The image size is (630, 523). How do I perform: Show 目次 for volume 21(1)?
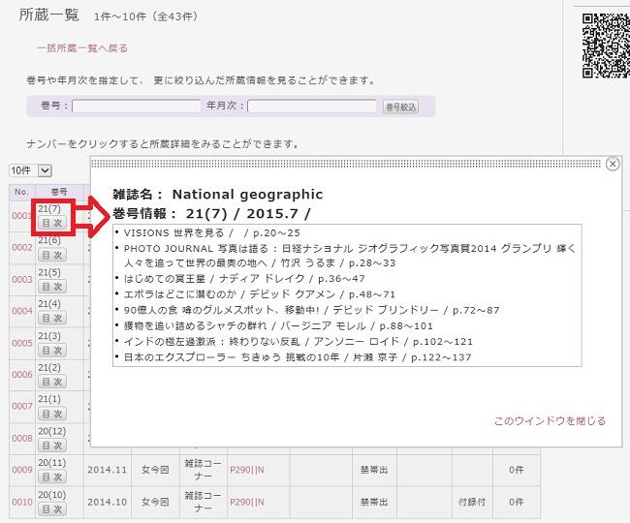tap(52, 414)
